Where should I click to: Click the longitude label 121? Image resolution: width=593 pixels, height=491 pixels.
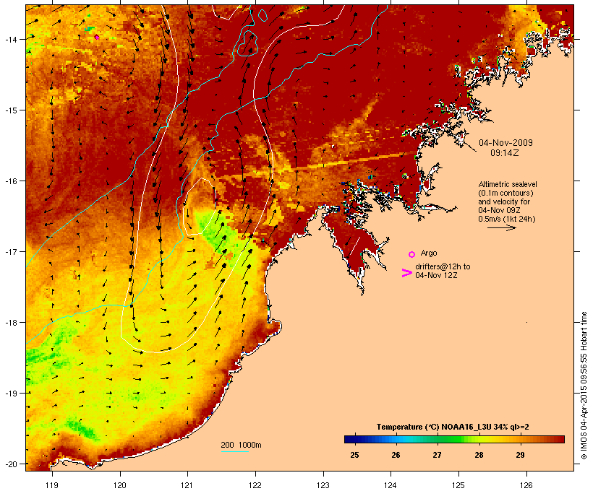tap(187, 485)
